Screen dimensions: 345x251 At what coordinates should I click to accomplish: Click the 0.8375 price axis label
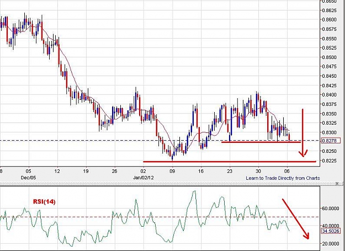point(329,104)
